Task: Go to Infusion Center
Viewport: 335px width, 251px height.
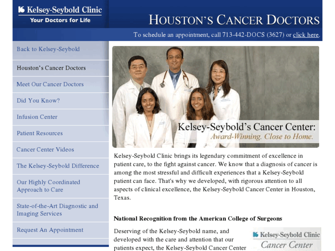Action: click(x=37, y=117)
